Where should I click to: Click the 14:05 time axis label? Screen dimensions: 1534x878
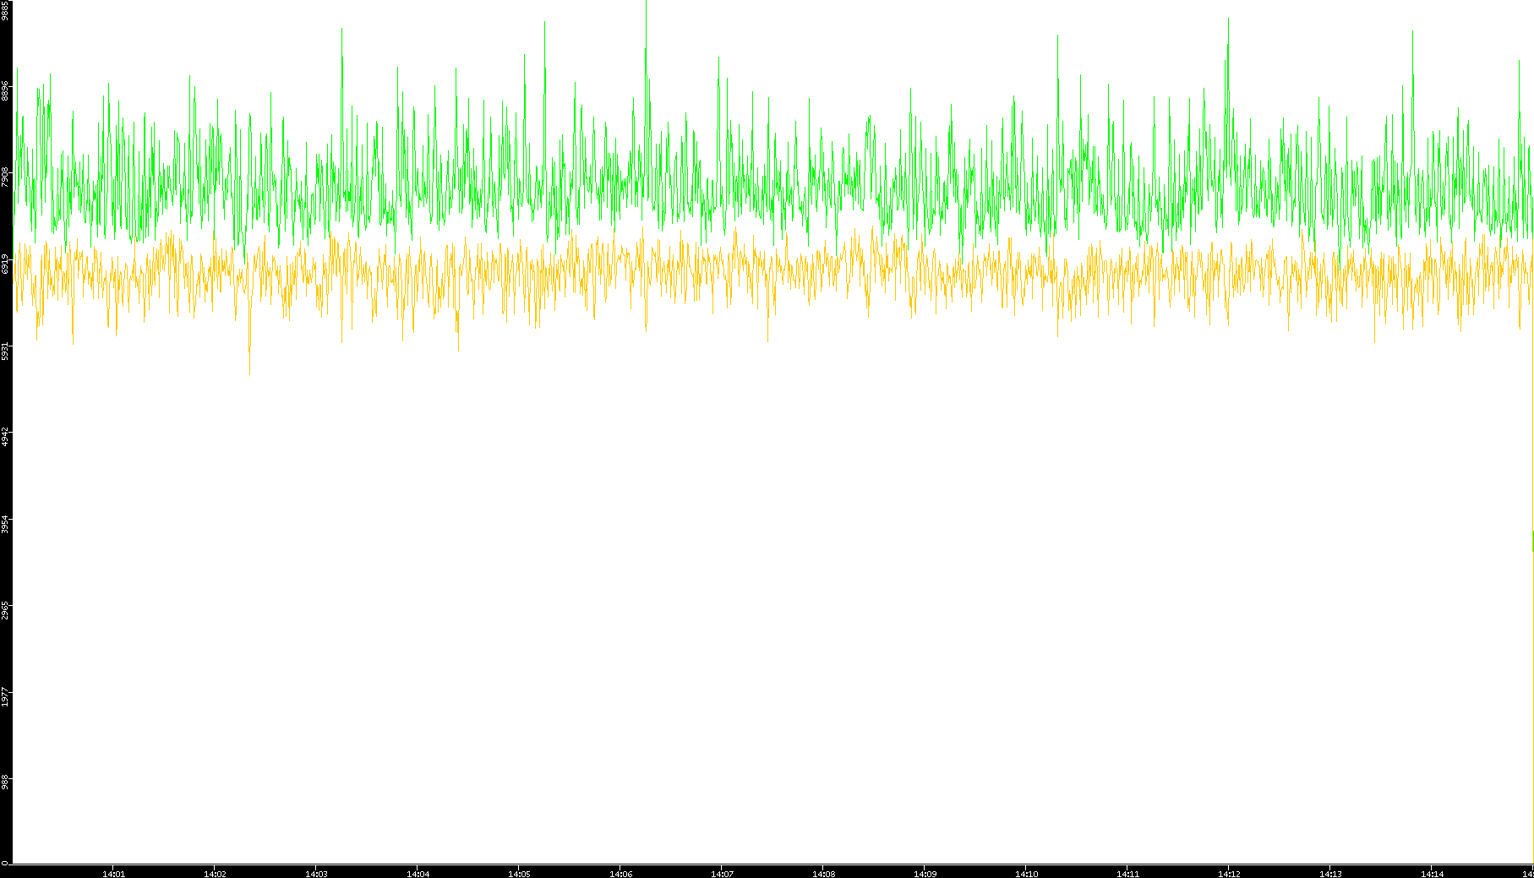pos(519,874)
